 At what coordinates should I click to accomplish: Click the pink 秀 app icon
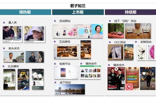click(x=129, y=87)
